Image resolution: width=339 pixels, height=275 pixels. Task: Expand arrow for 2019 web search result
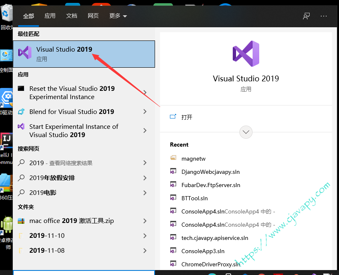145,163
